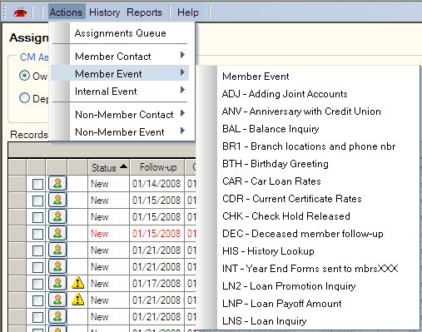Open the History menu
Viewport: 422px width, 332px height.
pos(104,12)
